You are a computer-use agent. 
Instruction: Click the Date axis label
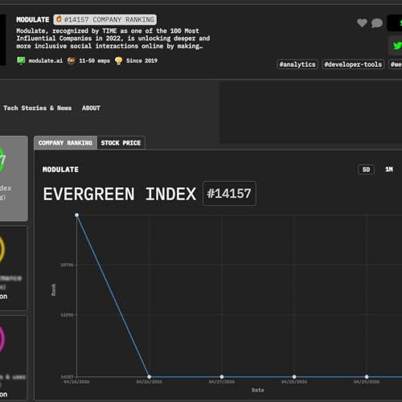(258, 390)
